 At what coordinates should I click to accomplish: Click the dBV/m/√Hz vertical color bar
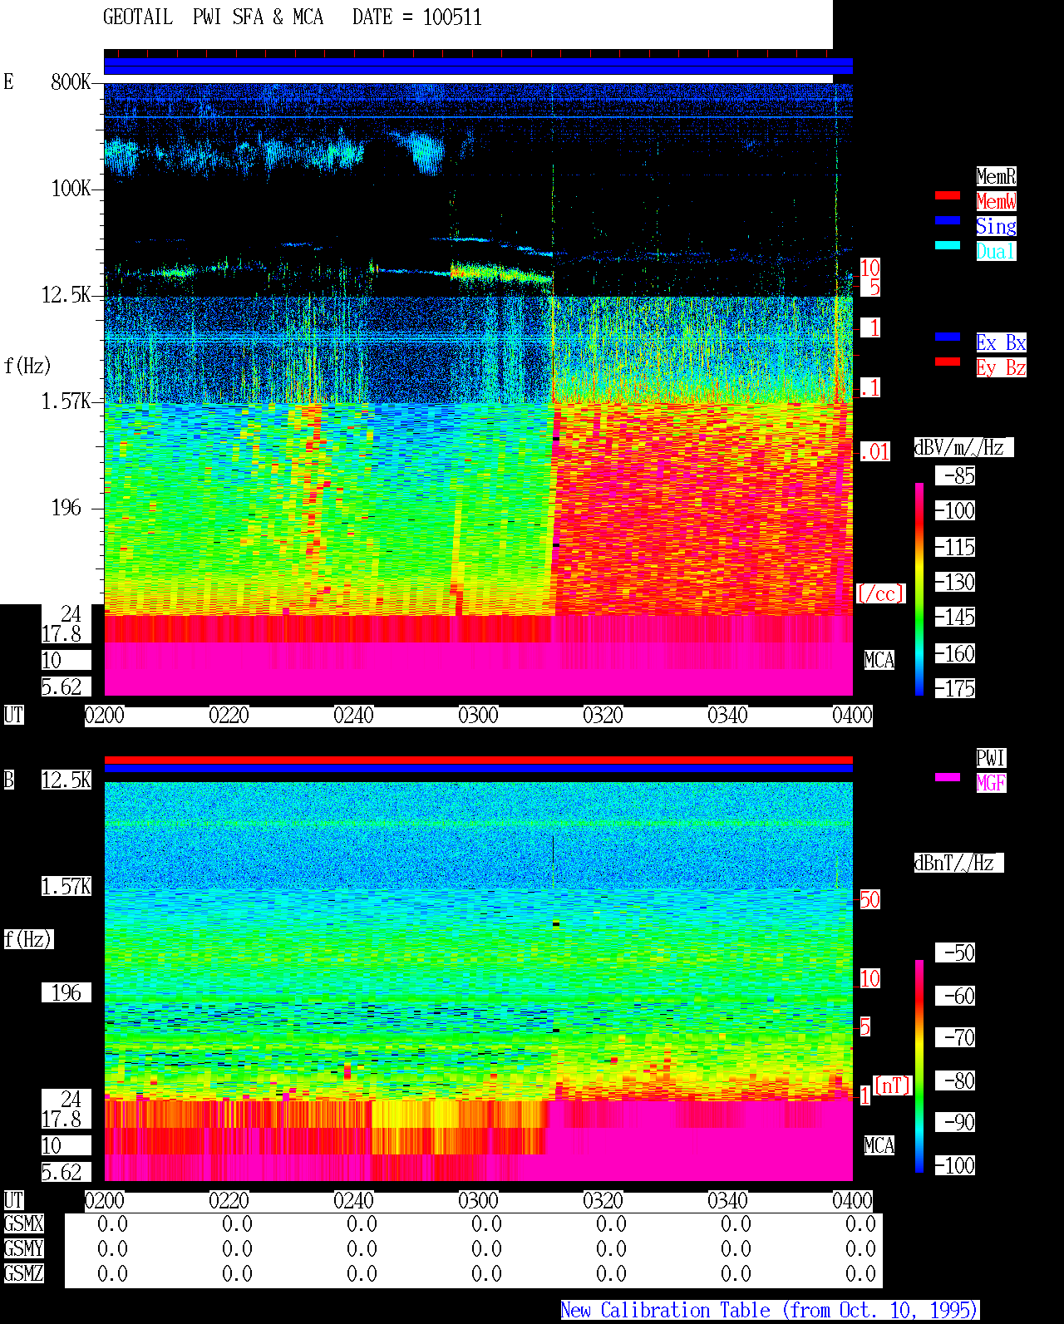tap(919, 589)
